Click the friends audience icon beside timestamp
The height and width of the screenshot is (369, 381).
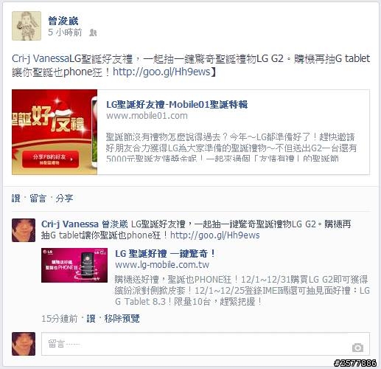click(93, 32)
